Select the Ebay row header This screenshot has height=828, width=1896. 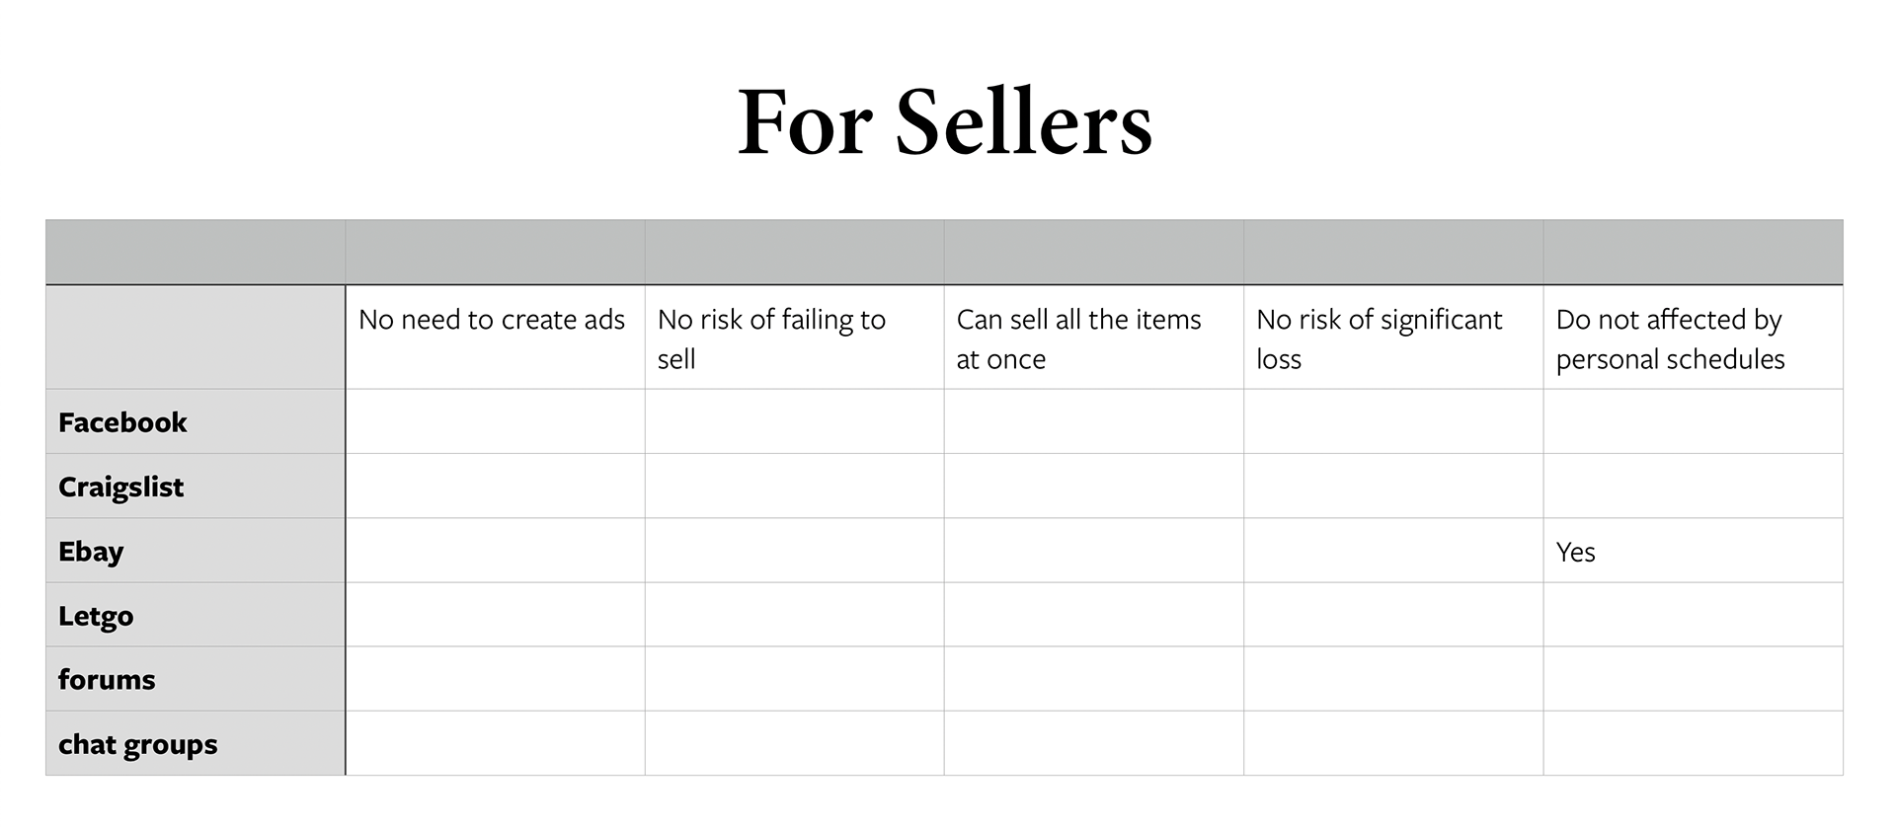click(x=196, y=551)
